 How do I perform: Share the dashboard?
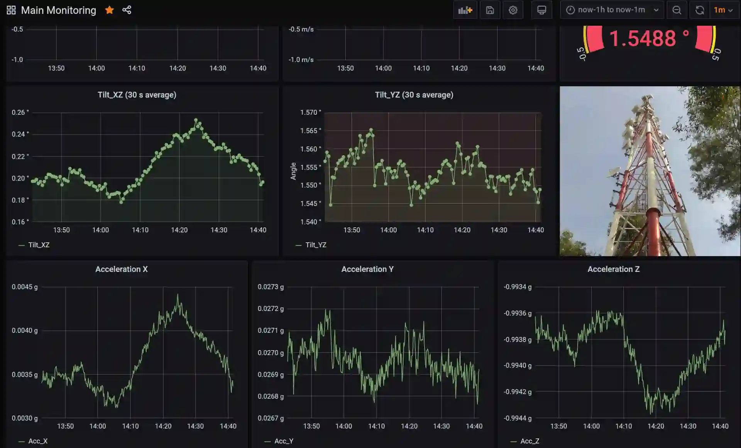coord(127,10)
